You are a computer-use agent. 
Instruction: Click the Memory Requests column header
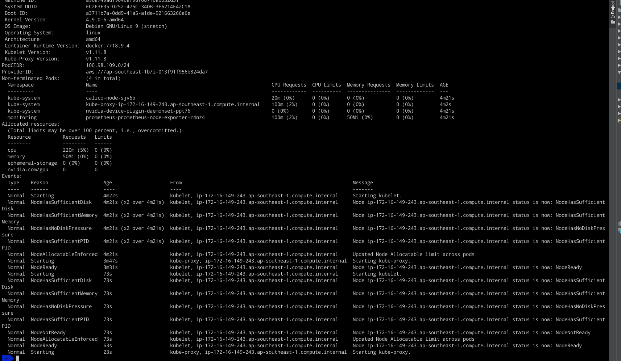click(x=369, y=85)
